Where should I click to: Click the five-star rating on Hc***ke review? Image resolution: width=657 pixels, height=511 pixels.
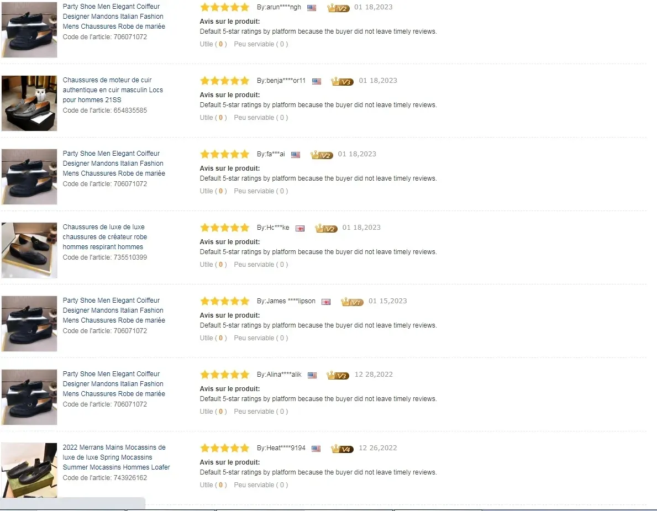pyautogui.click(x=224, y=228)
